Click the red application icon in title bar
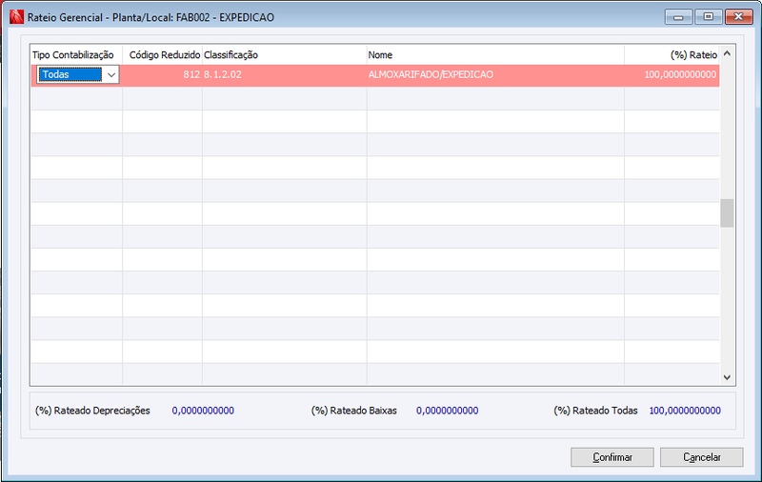This screenshot has width=762, height=482. [16, 17]
